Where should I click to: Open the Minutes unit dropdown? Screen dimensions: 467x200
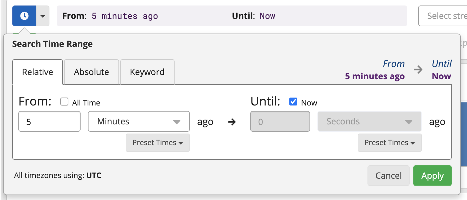click(139, 121)
